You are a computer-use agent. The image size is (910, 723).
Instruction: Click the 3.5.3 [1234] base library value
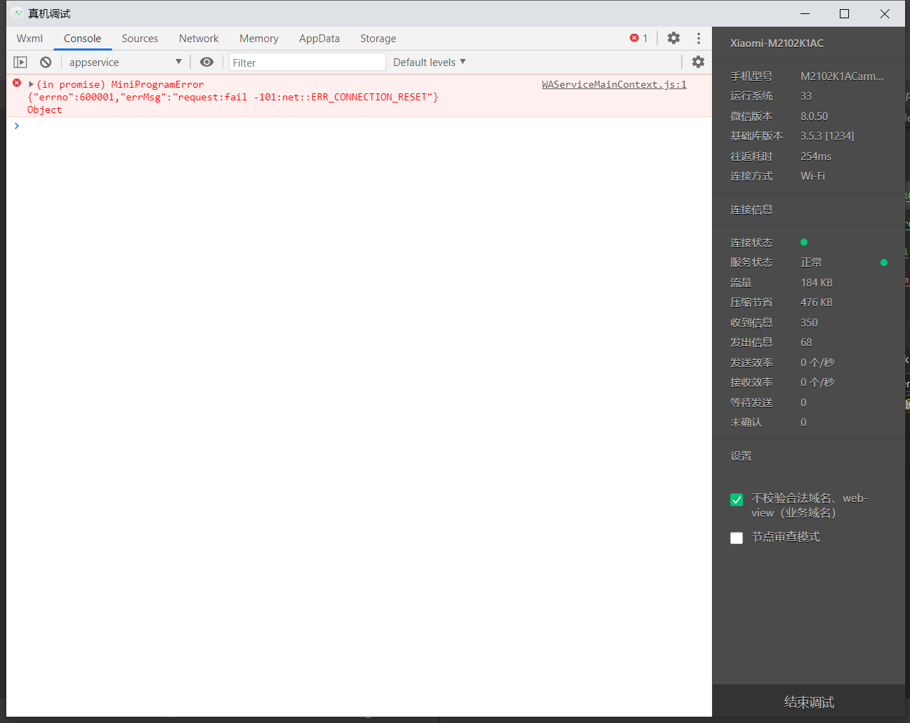(x=827, y=135)
